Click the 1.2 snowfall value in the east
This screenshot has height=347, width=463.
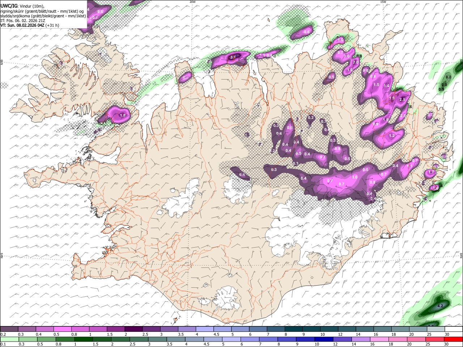392,136
